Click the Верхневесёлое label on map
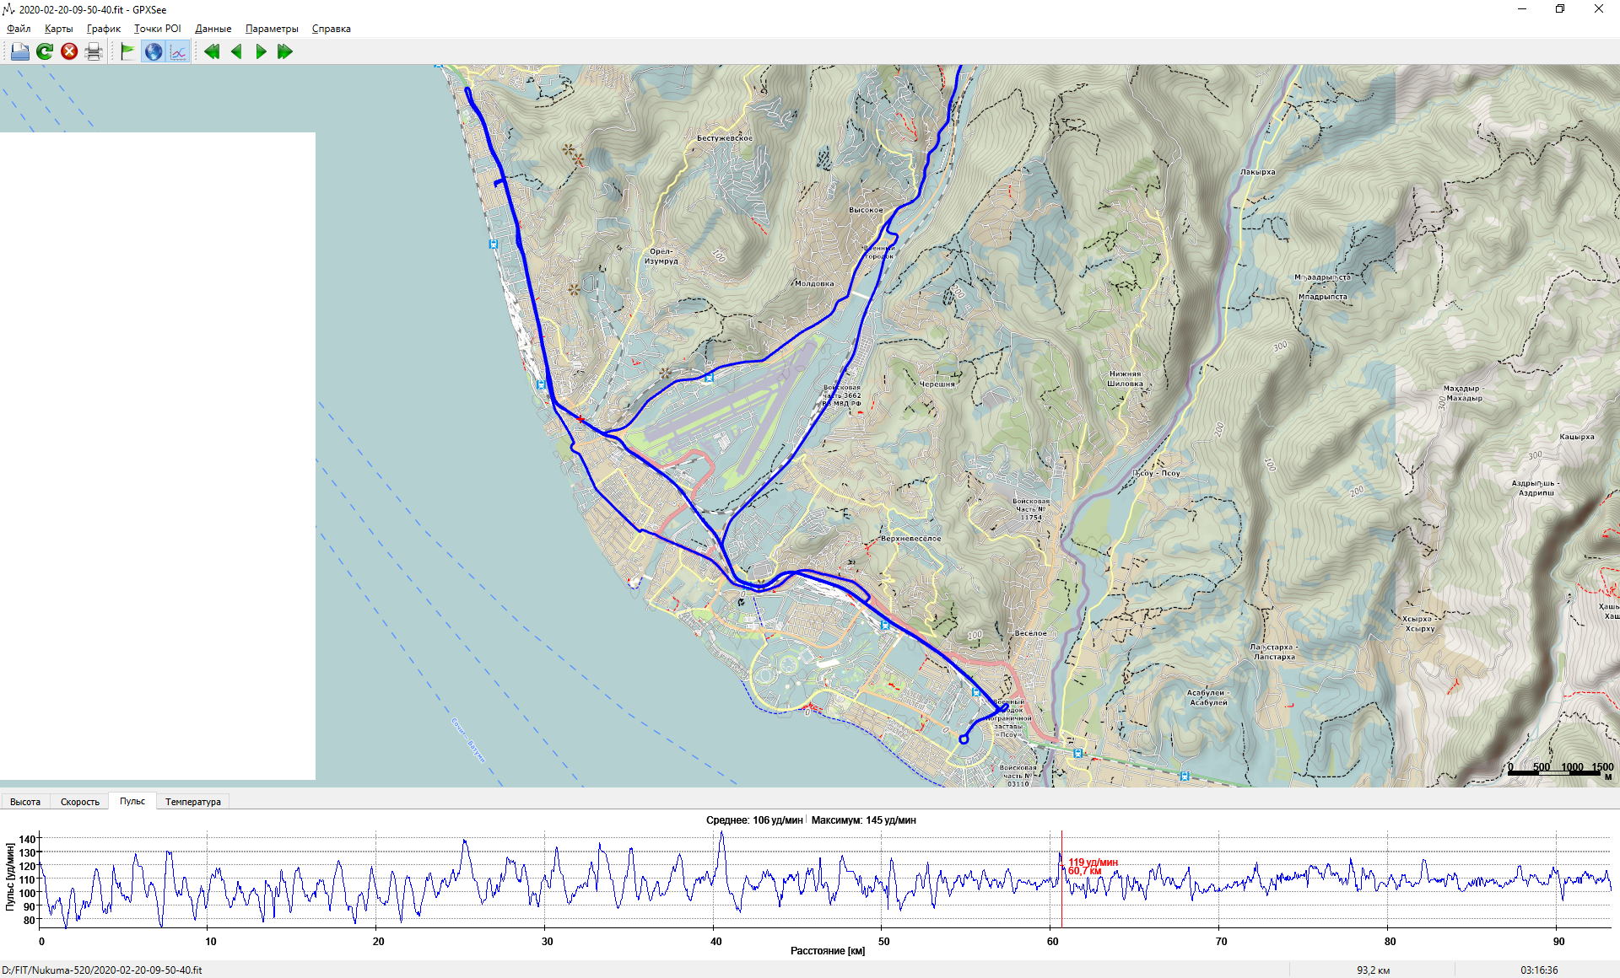 pyautogui.click(x=911, y=538)
